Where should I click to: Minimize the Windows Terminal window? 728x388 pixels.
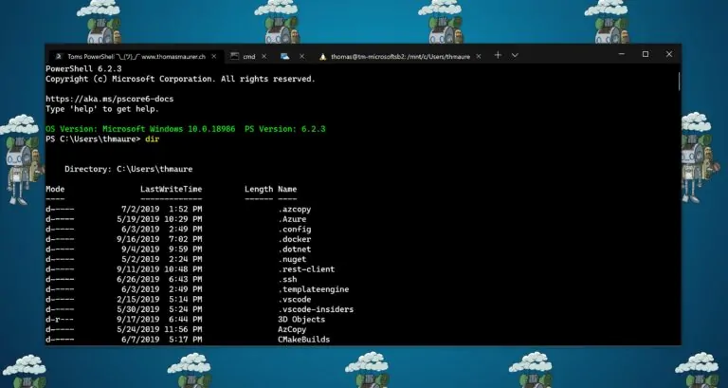tap(622, 54)
